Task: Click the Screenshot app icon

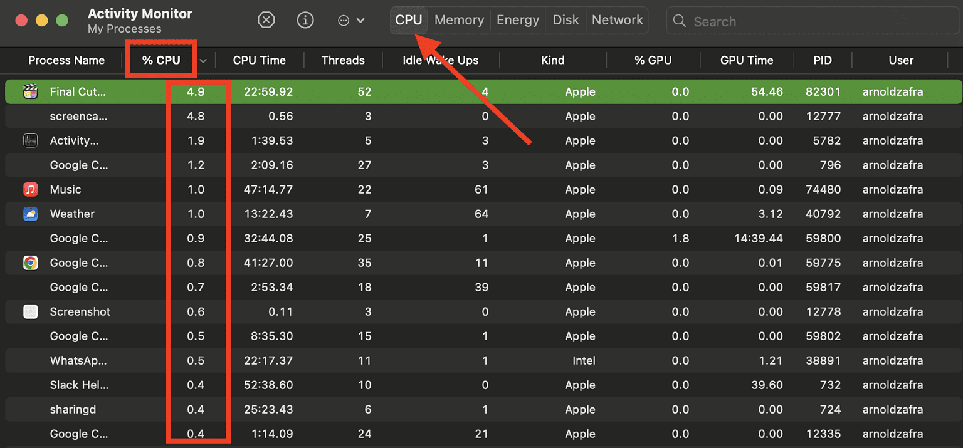Action: pos(30,311)
